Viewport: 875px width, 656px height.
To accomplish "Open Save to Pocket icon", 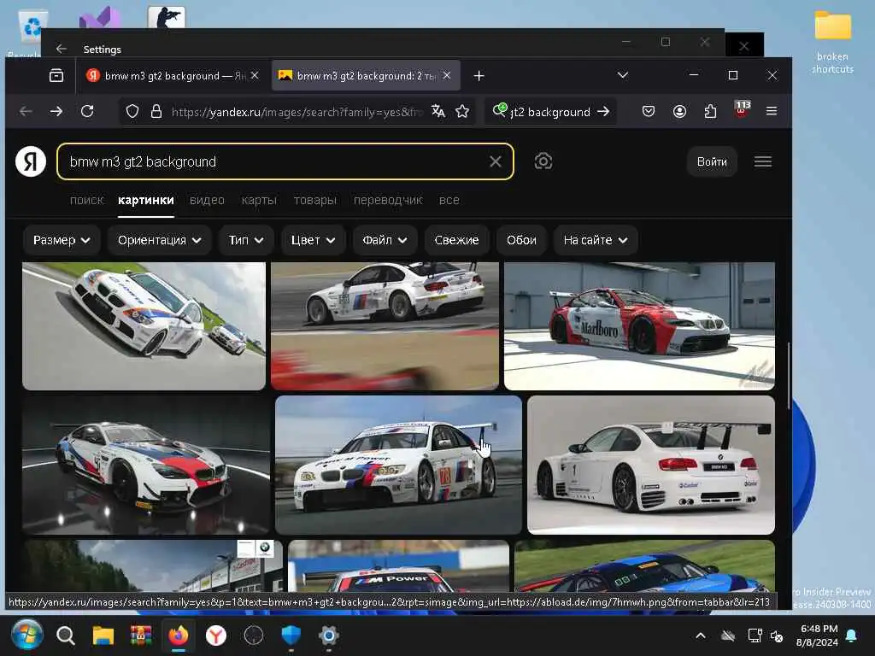I will (x=649, y=112).
